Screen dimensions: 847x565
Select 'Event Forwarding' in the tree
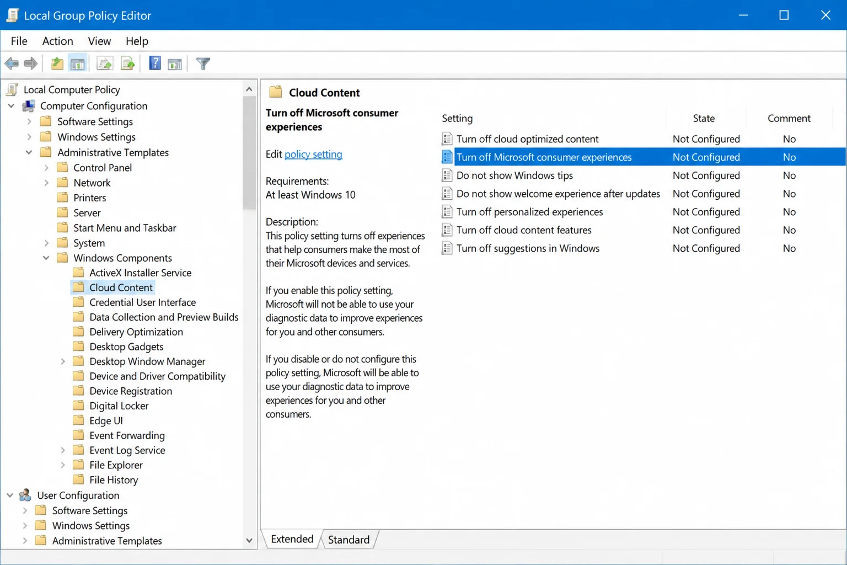[x=127, y=435]
